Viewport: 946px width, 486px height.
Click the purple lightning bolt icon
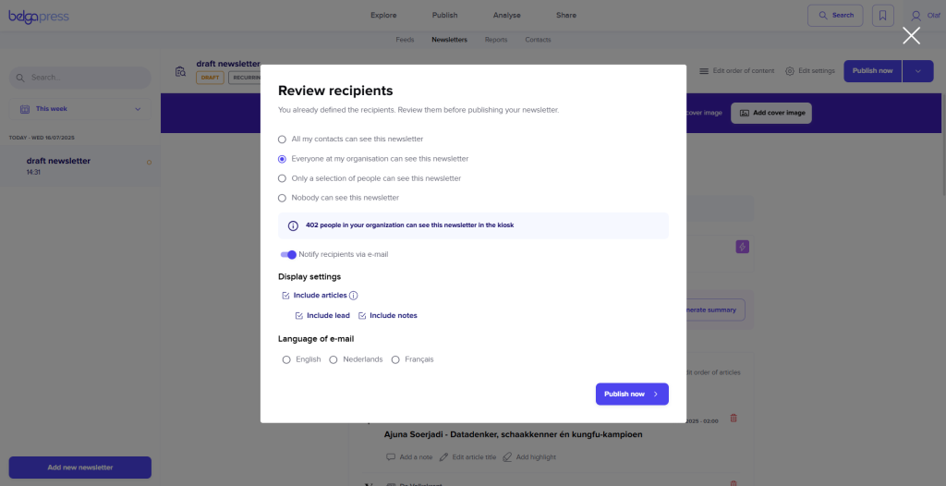[742, 247]
